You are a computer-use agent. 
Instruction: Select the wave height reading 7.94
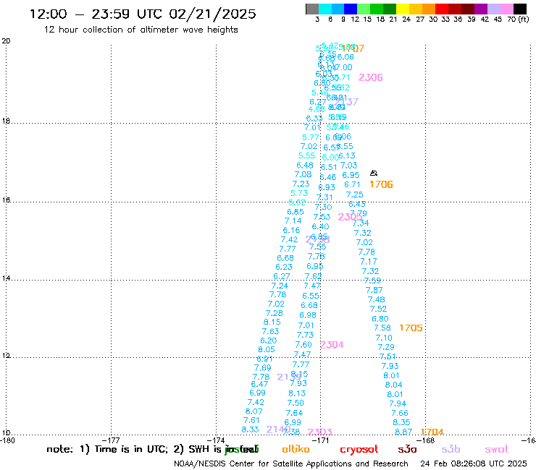click(x=398, y=403)
